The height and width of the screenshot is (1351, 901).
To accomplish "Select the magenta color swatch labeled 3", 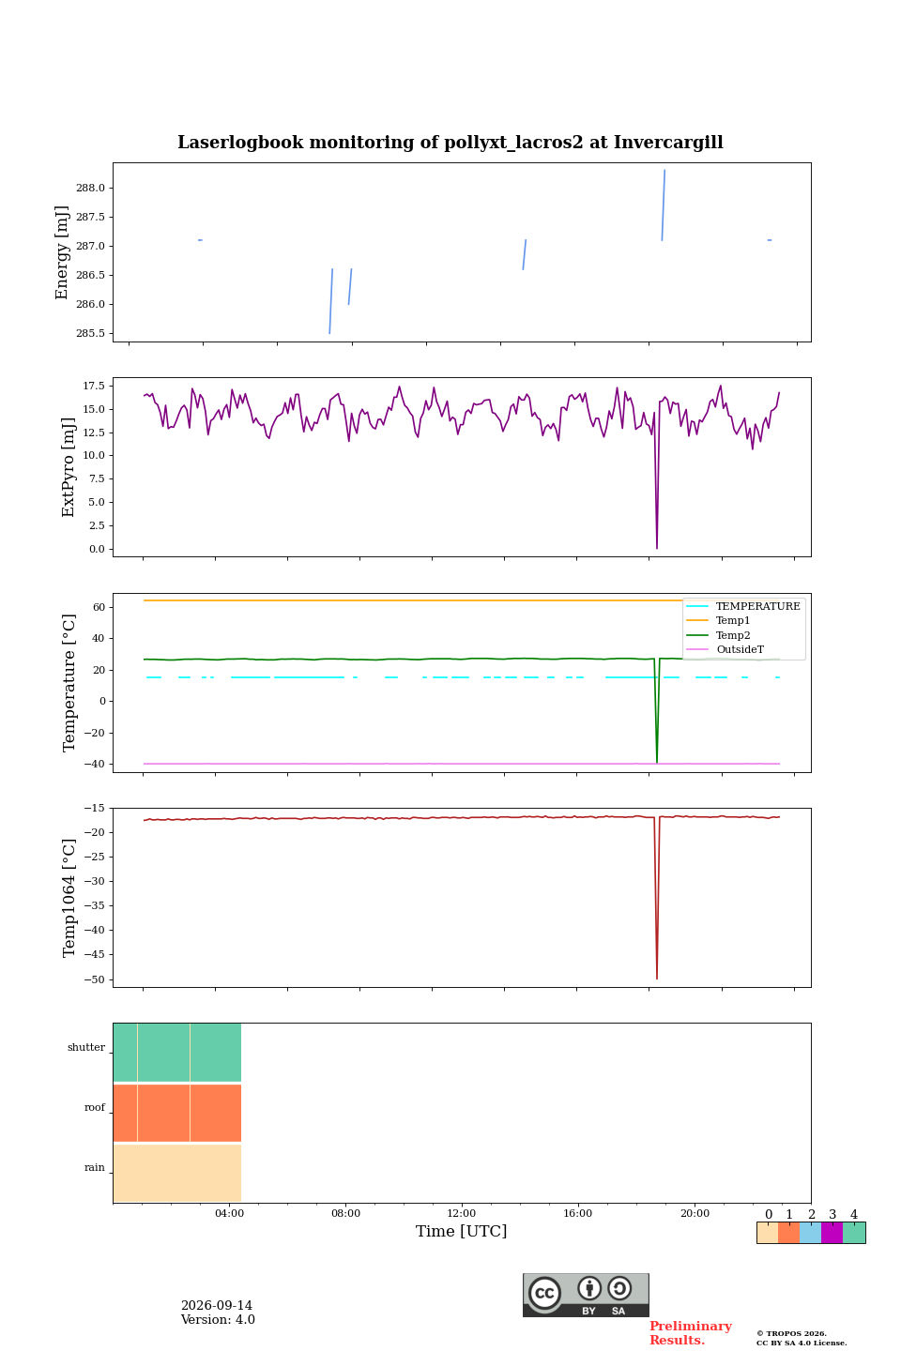I will tap(832, 1233).
